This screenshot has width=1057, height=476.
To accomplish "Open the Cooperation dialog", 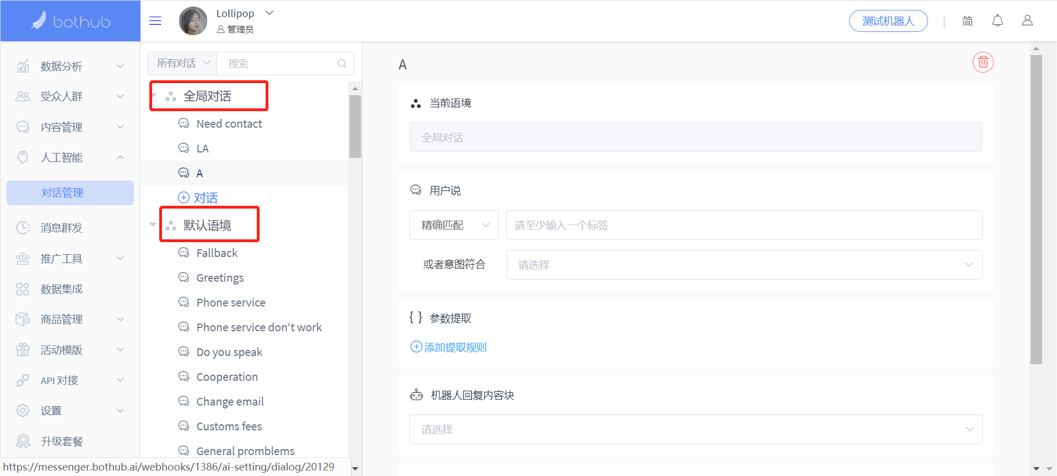I will [227, 377].
